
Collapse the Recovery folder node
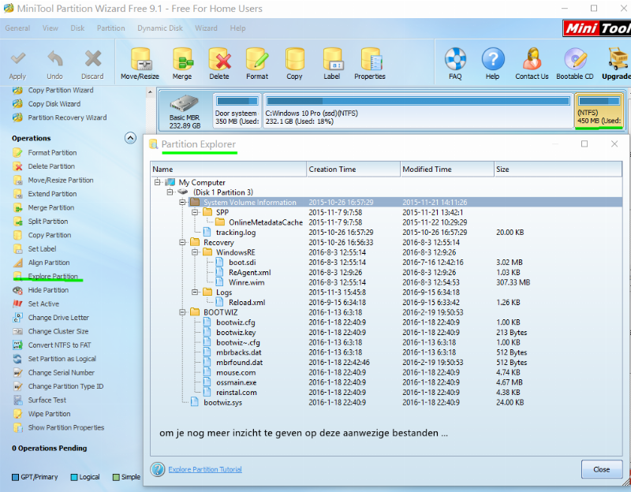183,243
